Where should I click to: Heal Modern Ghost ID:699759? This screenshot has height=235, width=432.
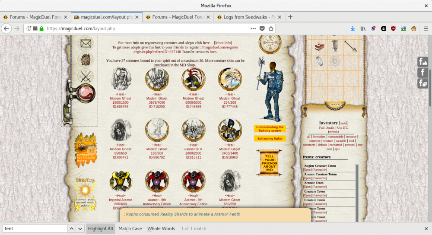pos(121,94)
